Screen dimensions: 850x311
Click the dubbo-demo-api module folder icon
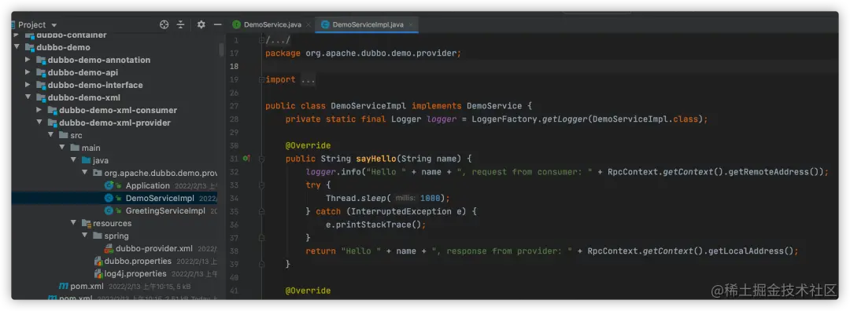(x=41, y=72)
